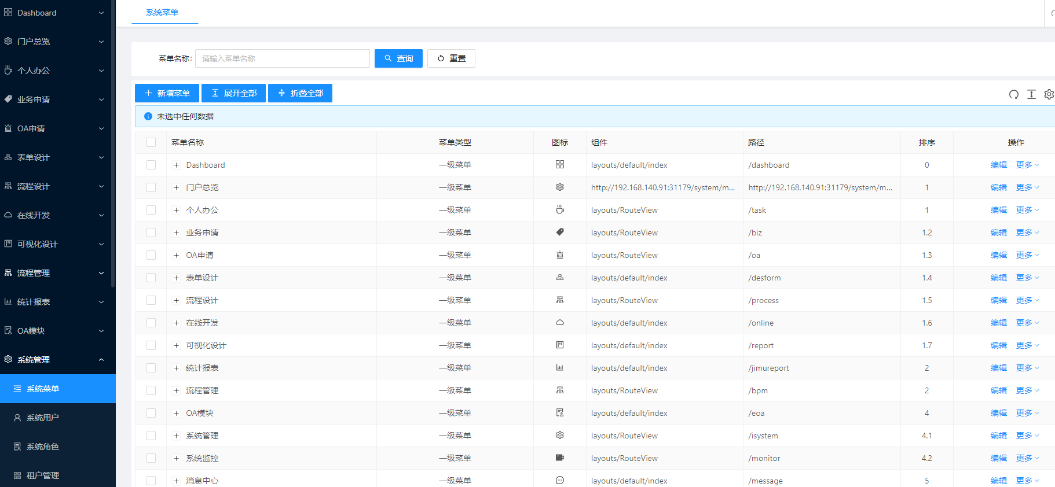Check the 系统管理 row checkbox
Image resolution: width=1055 pixels, height=487 pixels.
pyautogui.click(x=151, y=436)
